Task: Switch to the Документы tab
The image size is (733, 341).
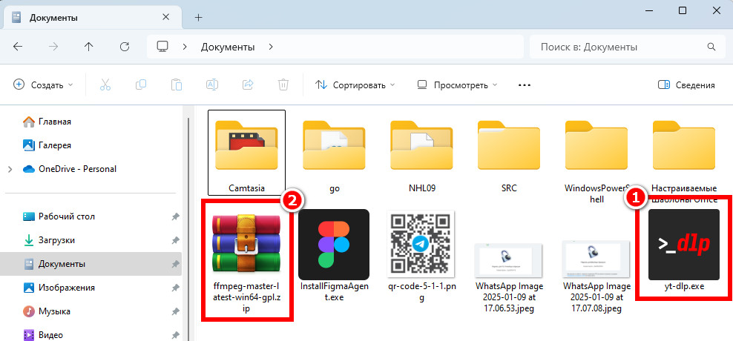Action: (x=92, y=18)
